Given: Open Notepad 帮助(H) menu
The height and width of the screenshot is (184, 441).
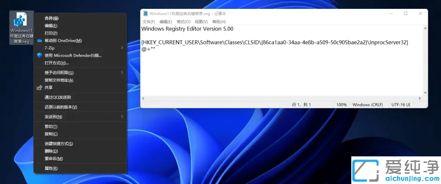Looking at the screenshot, I should coord(219,22).
